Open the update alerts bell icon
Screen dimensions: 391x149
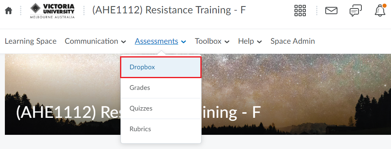coord(380,11)
